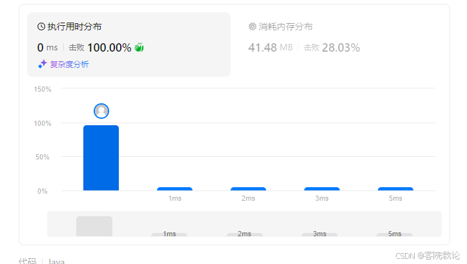Click the 3ms x-axis label under chart
This screenshot has height=264, width=467.
pyautogui.click(x=322, y=198)
